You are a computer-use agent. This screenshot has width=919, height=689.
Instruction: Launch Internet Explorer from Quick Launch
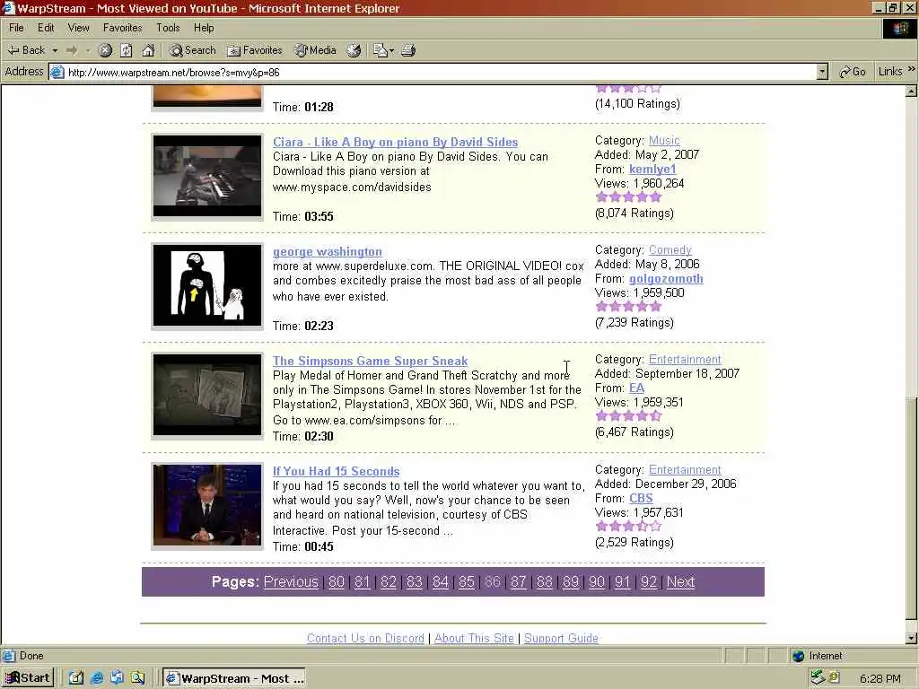point(97,678)
